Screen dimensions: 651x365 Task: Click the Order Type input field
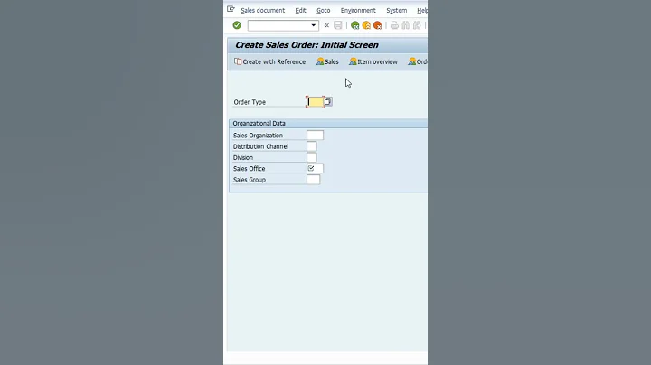point(316,102)
